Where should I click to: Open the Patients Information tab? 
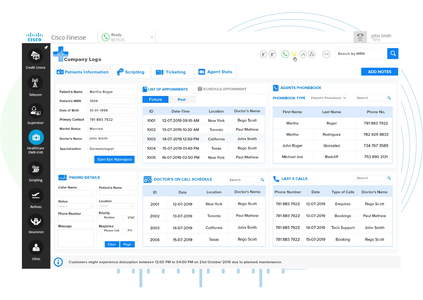[x=82, y=72]
